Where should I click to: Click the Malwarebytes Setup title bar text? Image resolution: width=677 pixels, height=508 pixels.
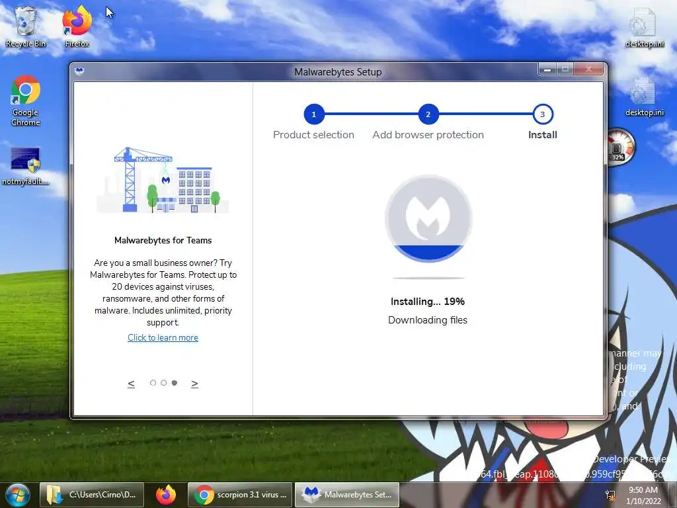point(338,71)
